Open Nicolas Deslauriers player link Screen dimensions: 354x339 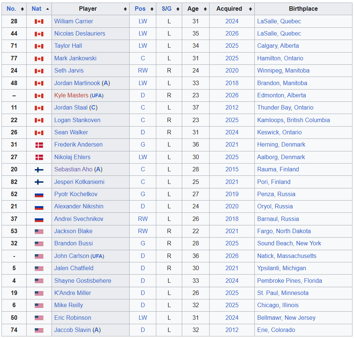coord(80,33)
